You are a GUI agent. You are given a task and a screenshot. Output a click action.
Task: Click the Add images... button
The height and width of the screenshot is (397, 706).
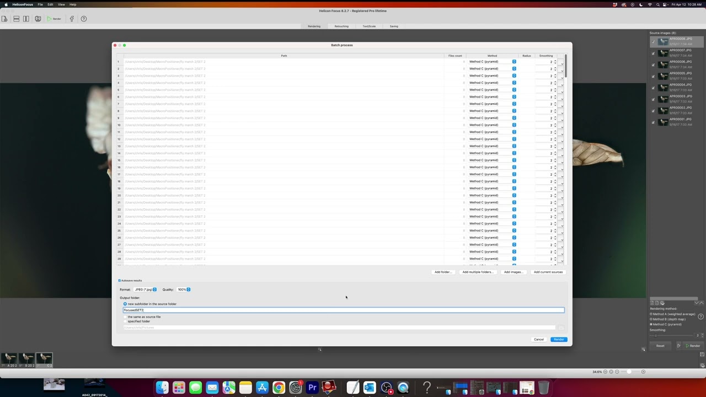pos(514,272)
